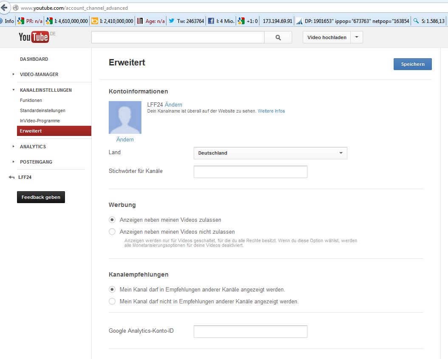Click the magnifier S: icon in toolbar
This screenshot has width=448, height=359.
coord(416,20)
